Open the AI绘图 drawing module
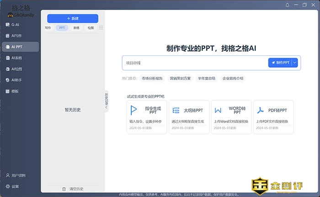Image resolution: width=320 pixels, height=197 pixels. click(16, 69)
